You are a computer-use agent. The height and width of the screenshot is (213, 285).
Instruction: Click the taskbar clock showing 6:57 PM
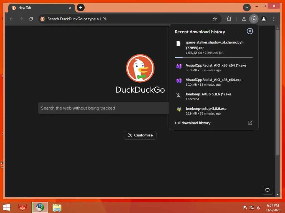273,208
